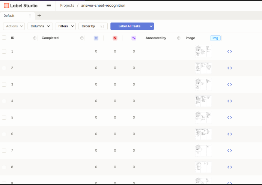Toggle sort direction next to Order by
Viewport: 262px width, 185px height.
pos(102,26)
